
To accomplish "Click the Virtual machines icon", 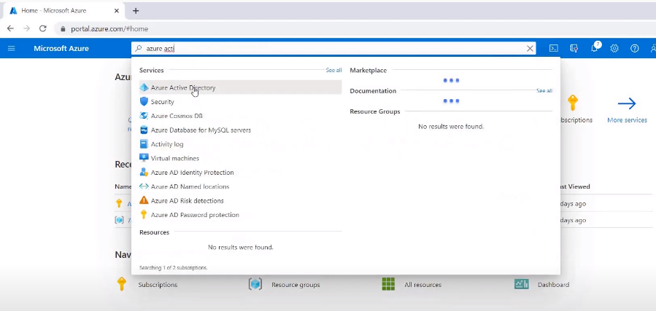I will pos(144,158).
